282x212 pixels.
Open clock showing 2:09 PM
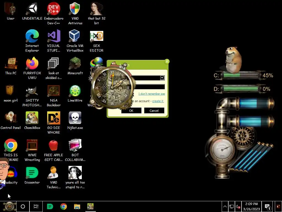(x=252, y=206)
